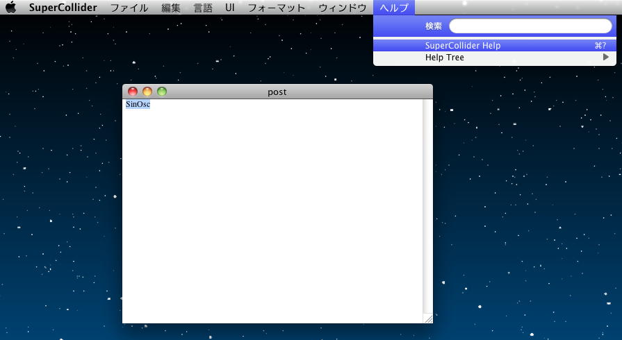Expand the Help Tree submenu
The height and width of the screenshot is (340, 622).
point(495,58)
